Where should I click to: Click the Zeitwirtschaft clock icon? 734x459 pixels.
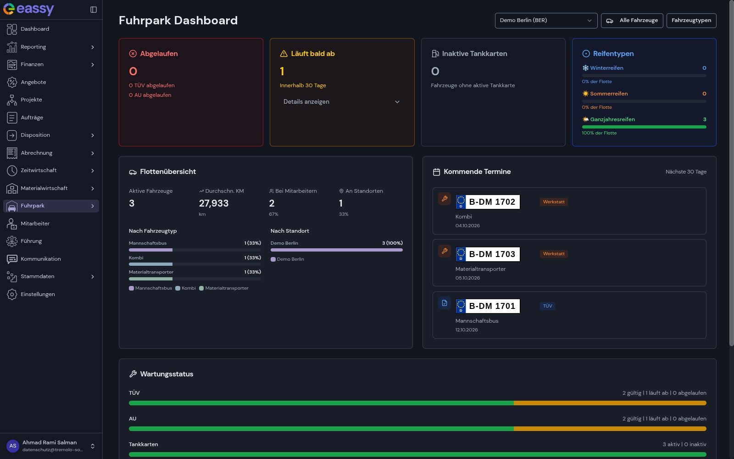tap(12, 171)
